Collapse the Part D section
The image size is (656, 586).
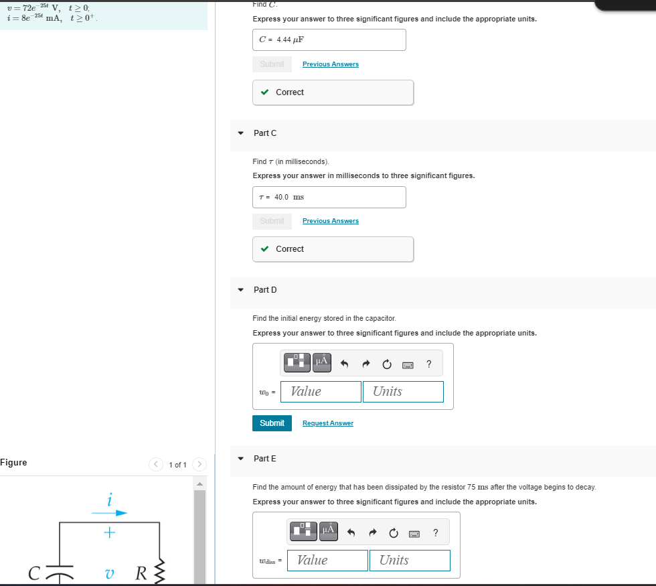[240, 289]
